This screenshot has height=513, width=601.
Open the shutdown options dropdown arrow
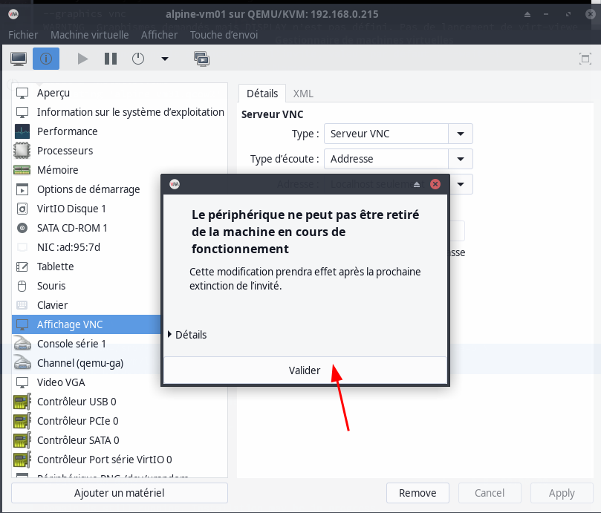(165, 59)
